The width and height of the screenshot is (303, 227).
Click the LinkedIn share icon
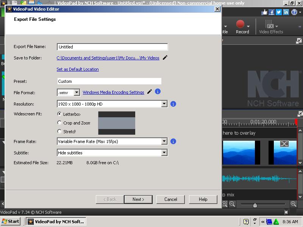point(286,12)
